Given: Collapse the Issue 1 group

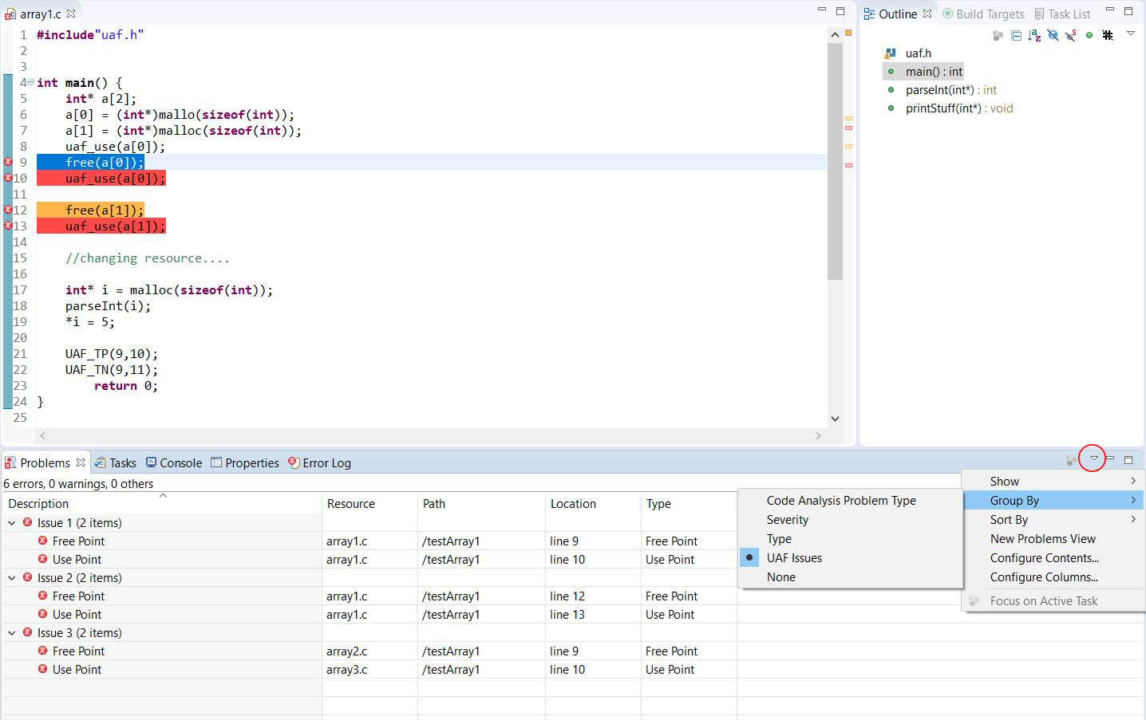Looking at the screenshot, I should (12, 523).
